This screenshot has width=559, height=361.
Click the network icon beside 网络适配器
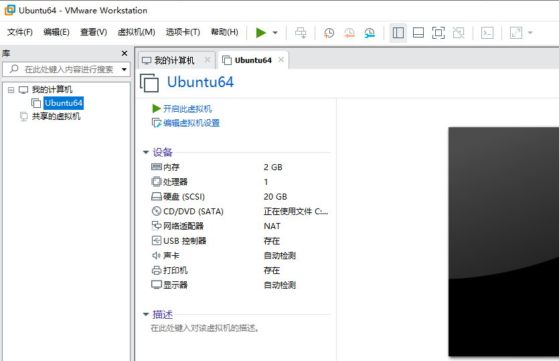click(157, 226)
